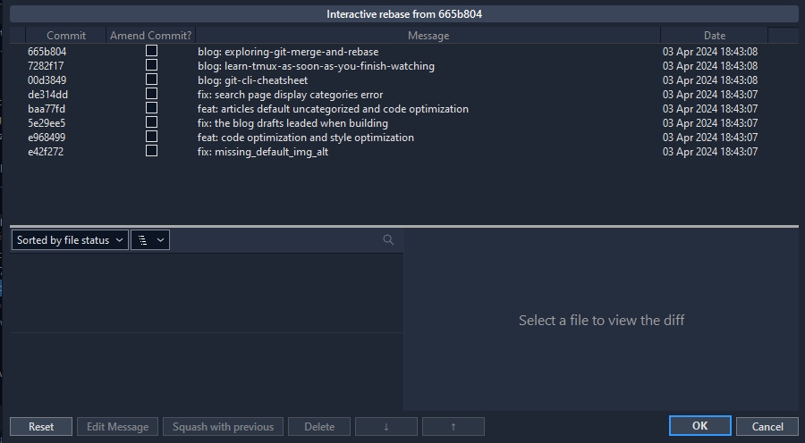Image resolution: width=805 pixels, height=443 pixels.
Task: Select the 'blog: git-cli-cheatsheet' commit row
Action: (x=252, y=80)
